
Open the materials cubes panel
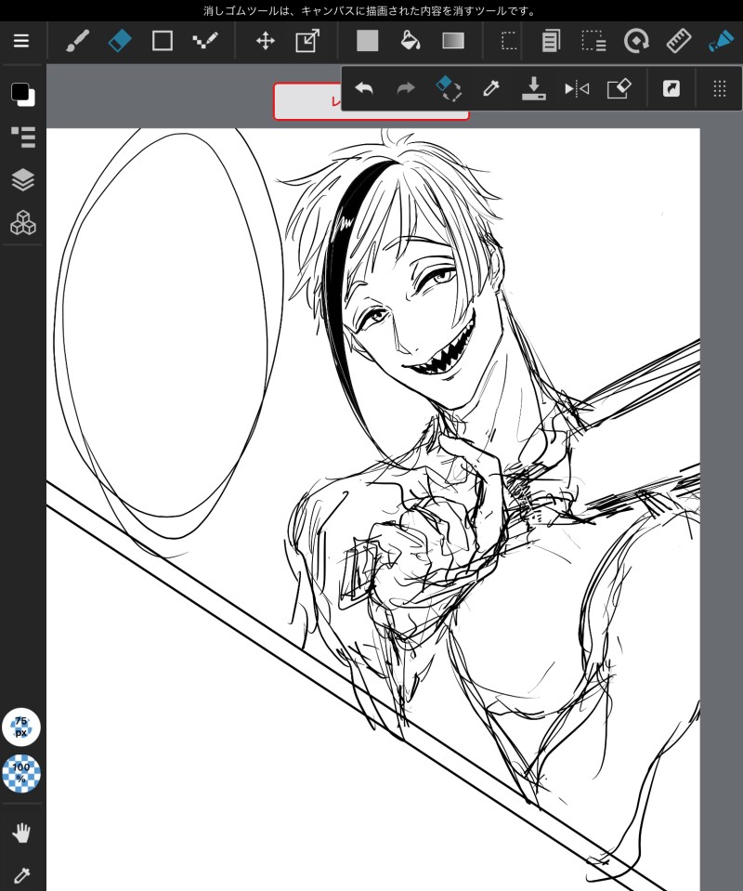(x=23, y=223)
